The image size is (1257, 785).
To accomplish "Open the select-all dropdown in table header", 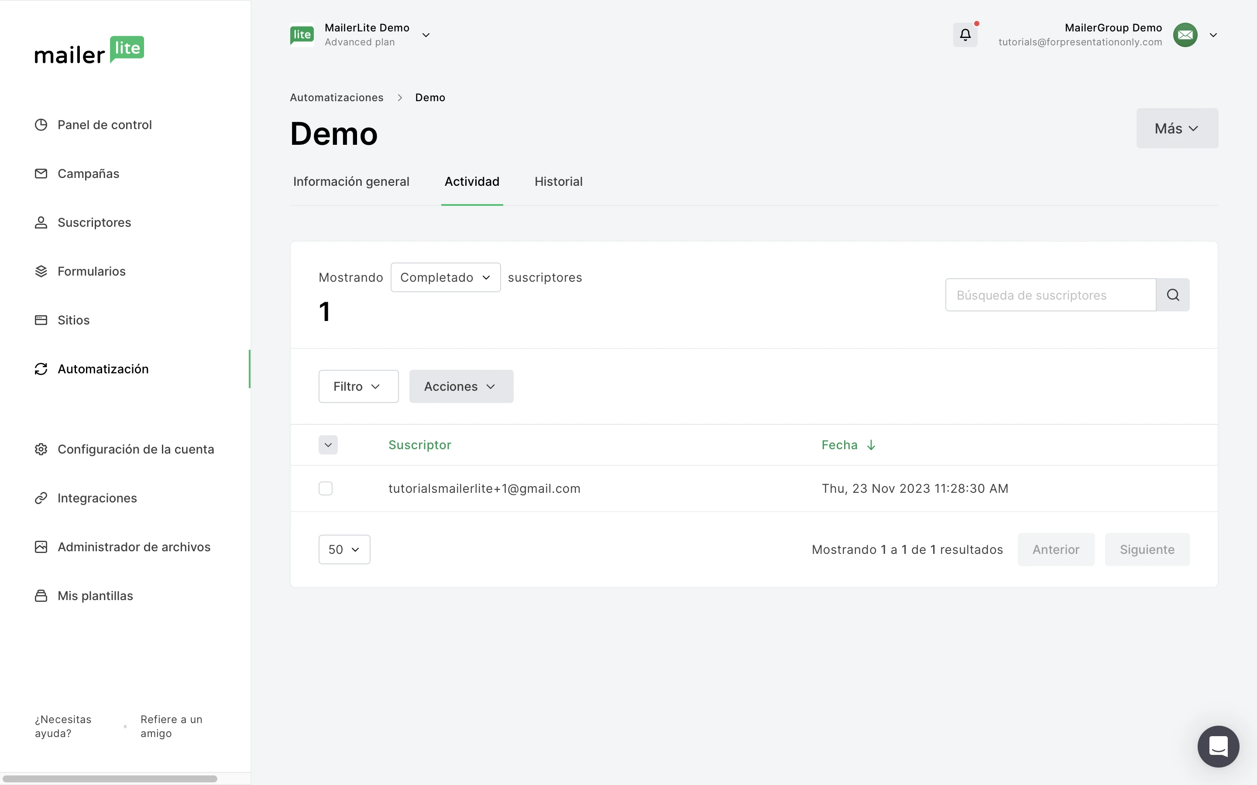I will click(328, 445).
